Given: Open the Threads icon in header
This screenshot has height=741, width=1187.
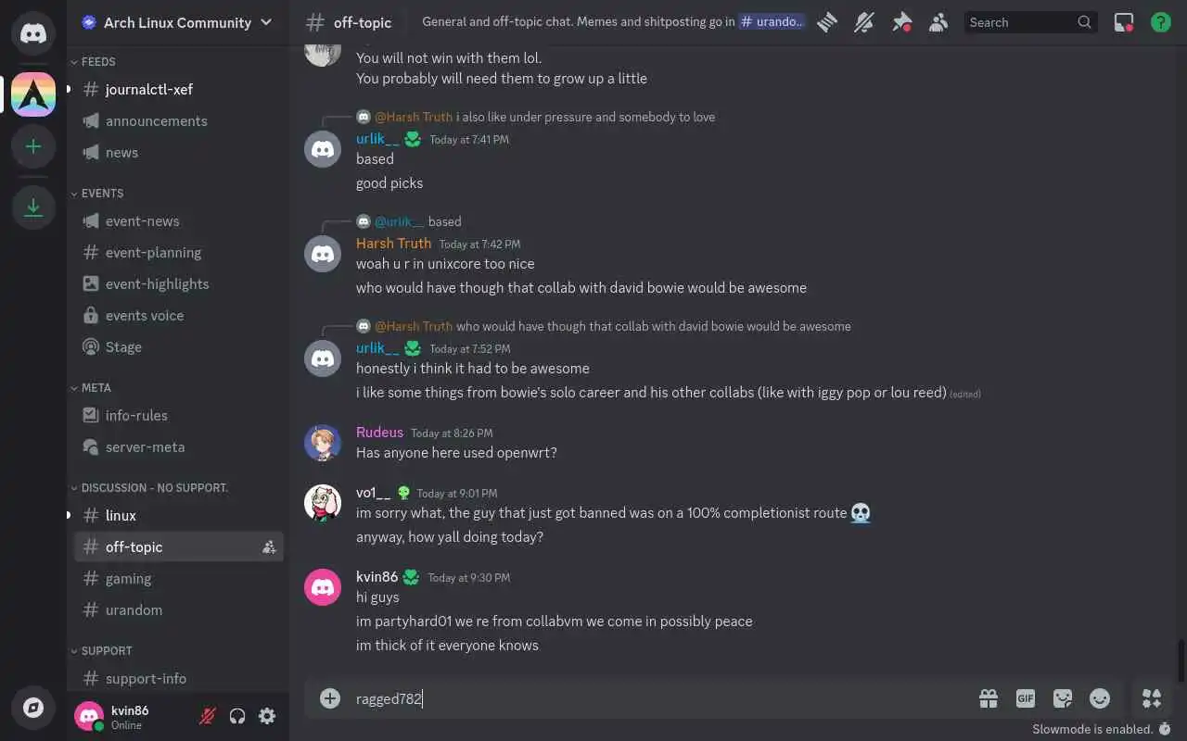Looking at the screenshot, I should pos(827,22).
